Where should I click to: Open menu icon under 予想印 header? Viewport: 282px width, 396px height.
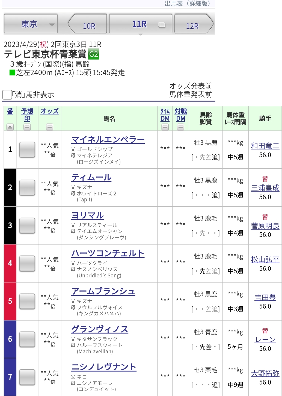27,127
